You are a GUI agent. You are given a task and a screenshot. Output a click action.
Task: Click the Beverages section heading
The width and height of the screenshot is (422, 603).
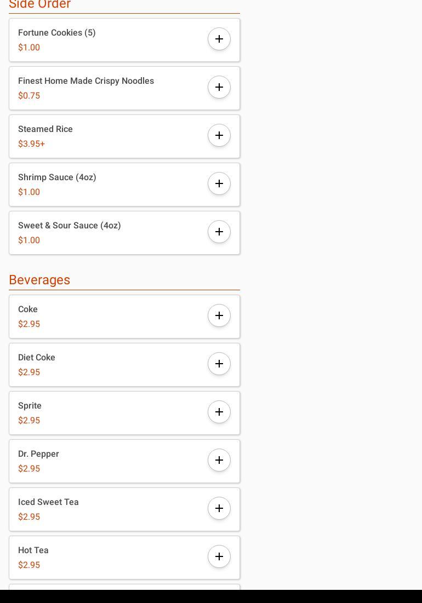pos(39,280)
